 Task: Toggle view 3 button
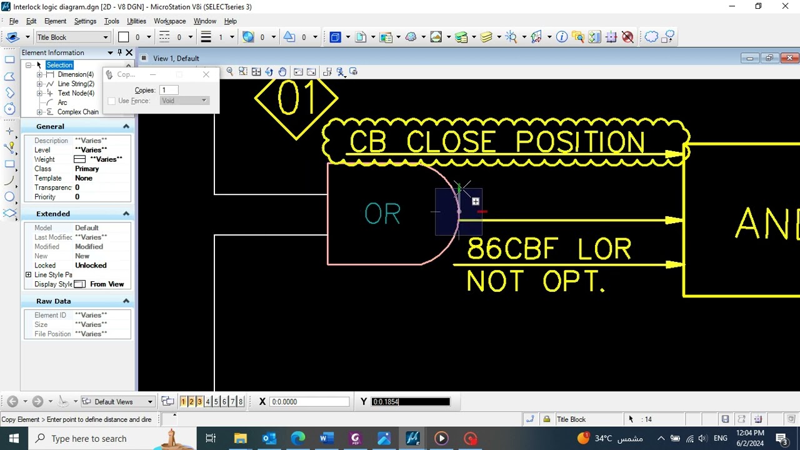point(199,402)
